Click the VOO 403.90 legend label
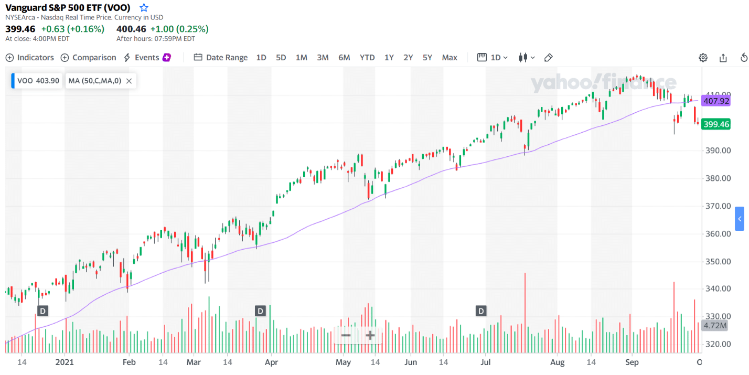Image resolution: width=749 pixels, height=375 pixels. point(38,81)
